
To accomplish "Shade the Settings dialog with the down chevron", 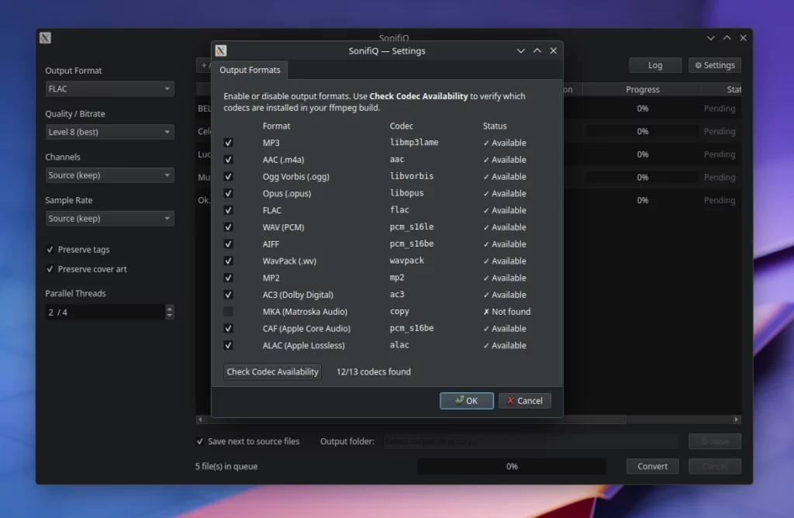I will pyautogui.click(x=520, y=50).
